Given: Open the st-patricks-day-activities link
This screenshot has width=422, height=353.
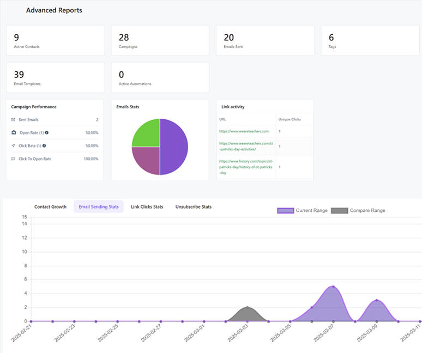Looking at the screenshot, I should click(244, 146).
